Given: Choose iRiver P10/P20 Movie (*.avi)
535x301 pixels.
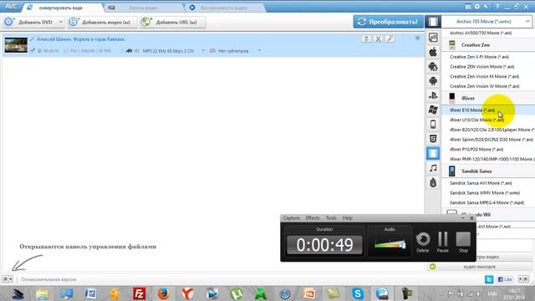Looking at the screenshot, I should (476, 149).
